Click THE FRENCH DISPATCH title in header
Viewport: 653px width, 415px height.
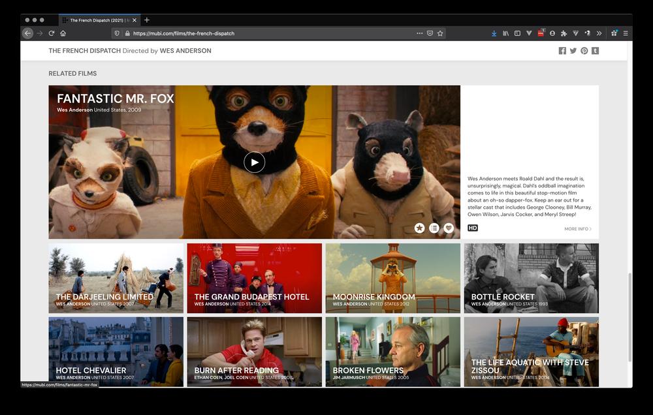pyautogui.click(x=84, y=51)
